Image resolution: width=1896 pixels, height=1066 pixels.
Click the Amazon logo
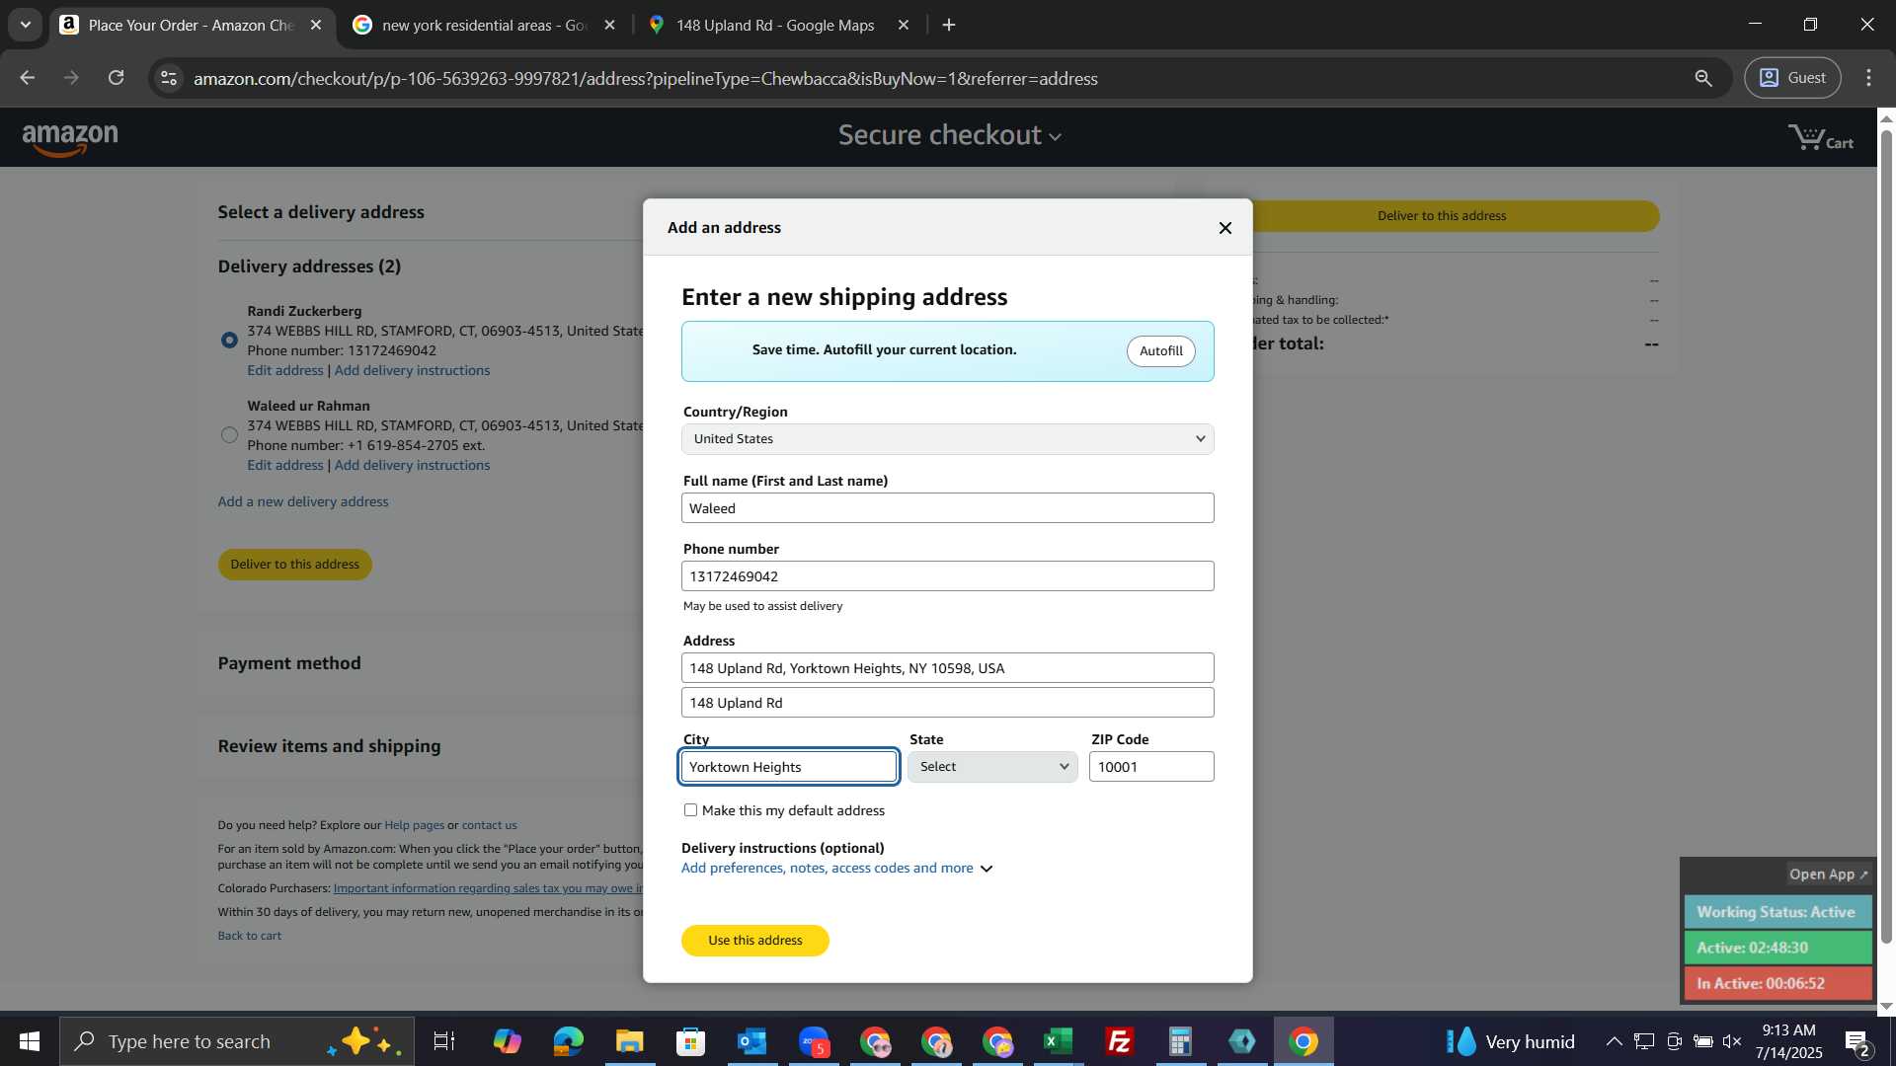click(70, 139)
